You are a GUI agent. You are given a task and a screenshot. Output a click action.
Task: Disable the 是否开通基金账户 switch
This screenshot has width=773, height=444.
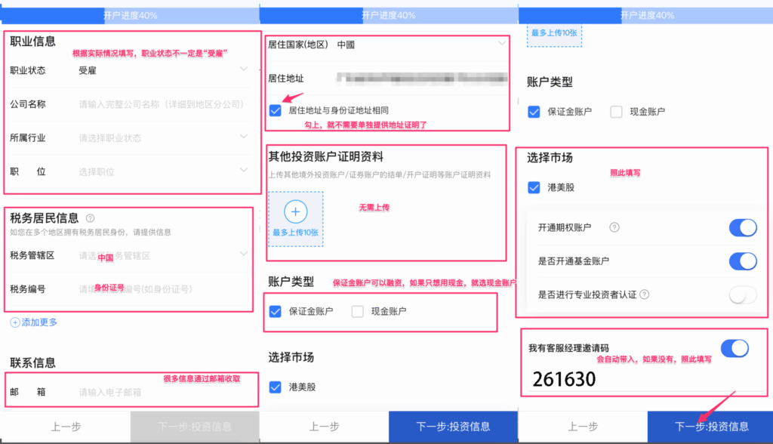(744, 260)
